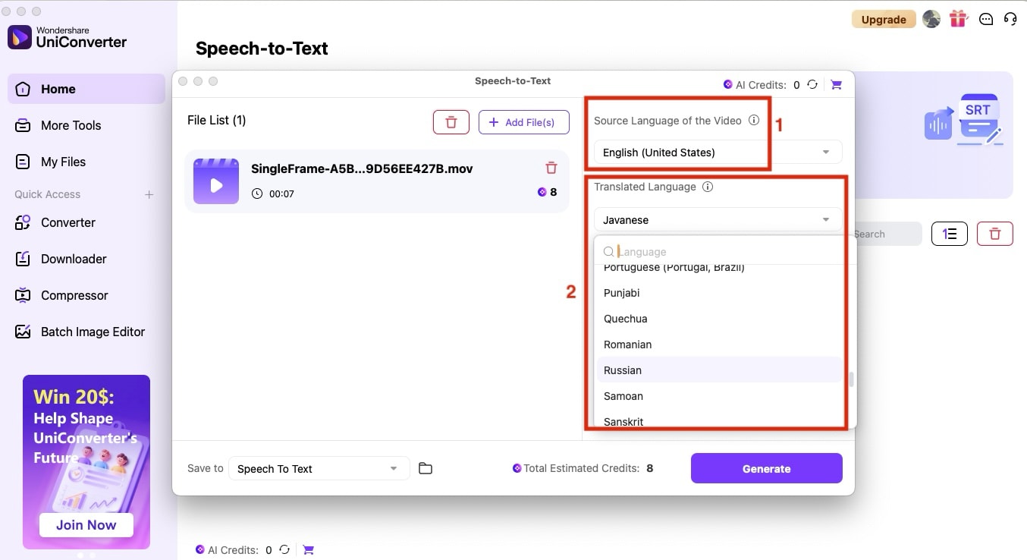1027x560 pixels.
Task: Click the chat message icon in top bar
Action: [985, 20]
